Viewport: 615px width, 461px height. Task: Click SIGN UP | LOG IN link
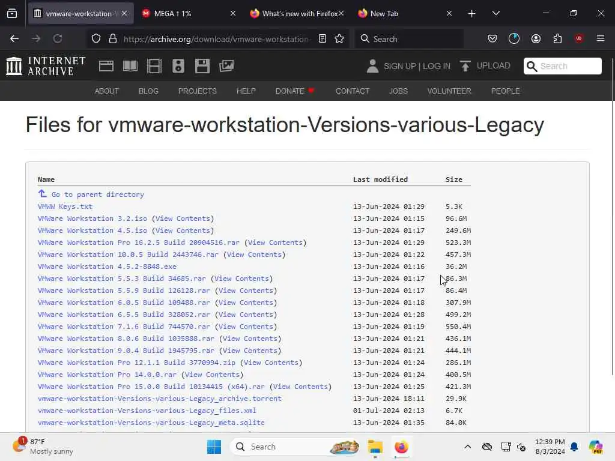[417, 66]
